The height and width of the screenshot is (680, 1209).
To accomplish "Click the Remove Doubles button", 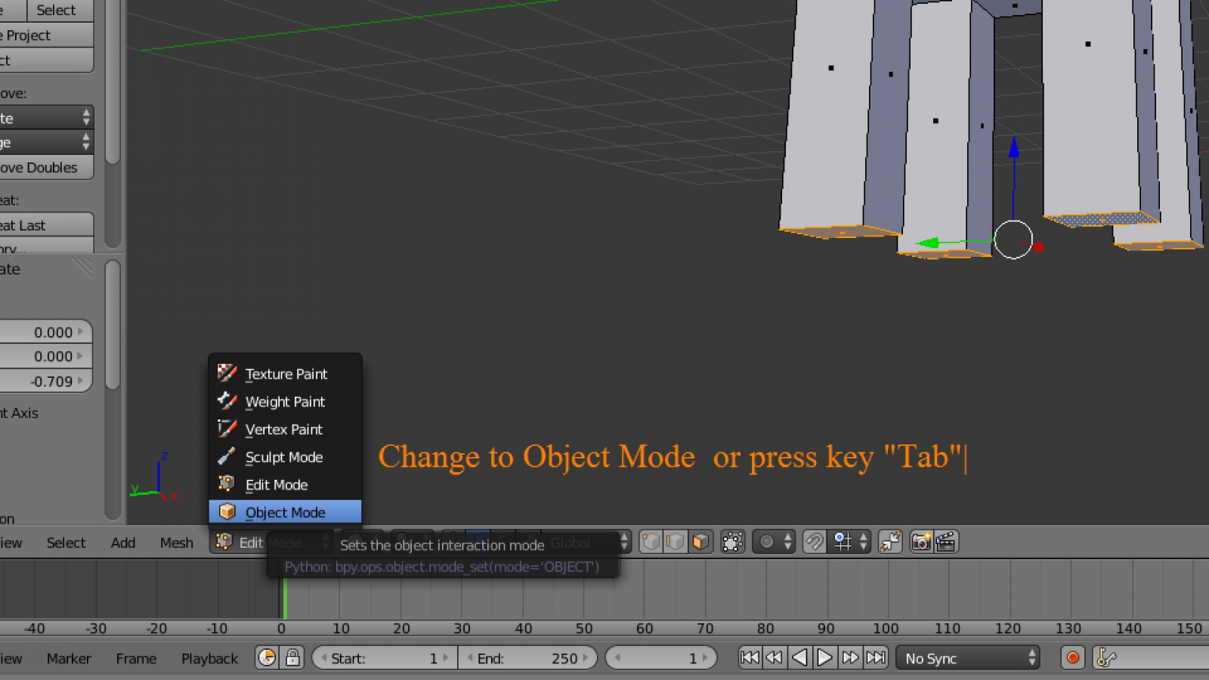I will tap(46, 168).
